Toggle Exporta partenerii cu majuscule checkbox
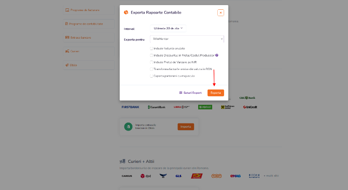 [x=152, y=76]
